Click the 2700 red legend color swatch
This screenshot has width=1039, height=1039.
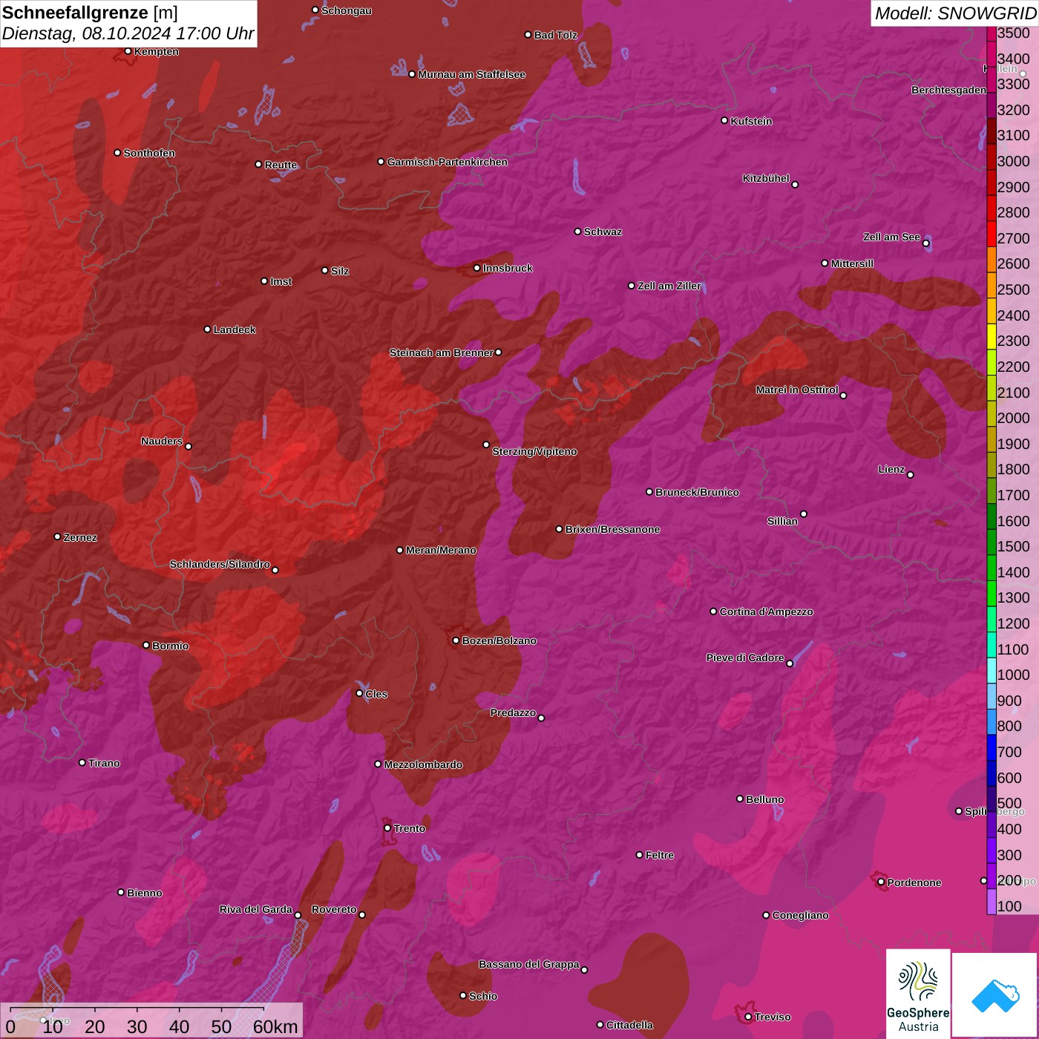tap(992, 234)
